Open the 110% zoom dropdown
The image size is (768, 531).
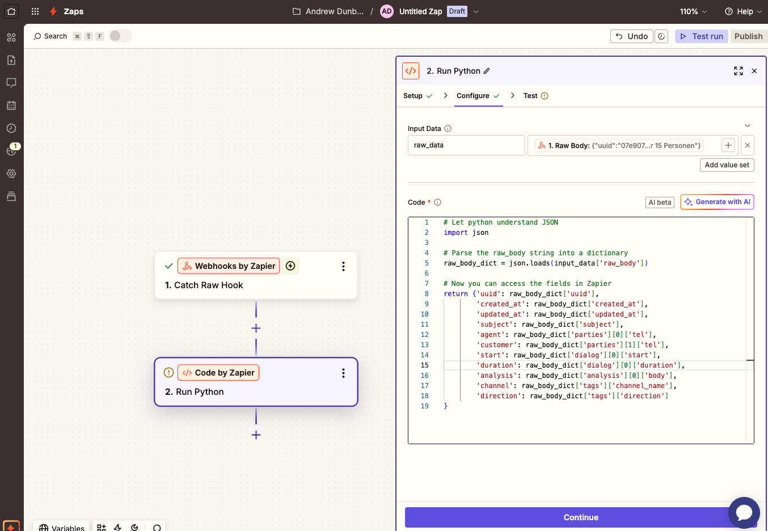(x=694, y=11)
